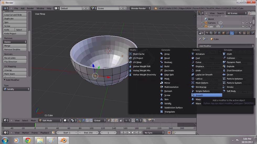Open the Render properties tab (camera icon)

pos(207,33)
